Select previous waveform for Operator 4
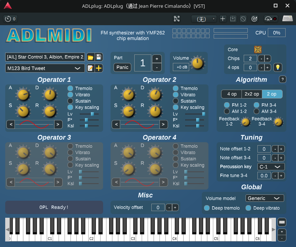 pyautogui.click(x=116, y=182)
